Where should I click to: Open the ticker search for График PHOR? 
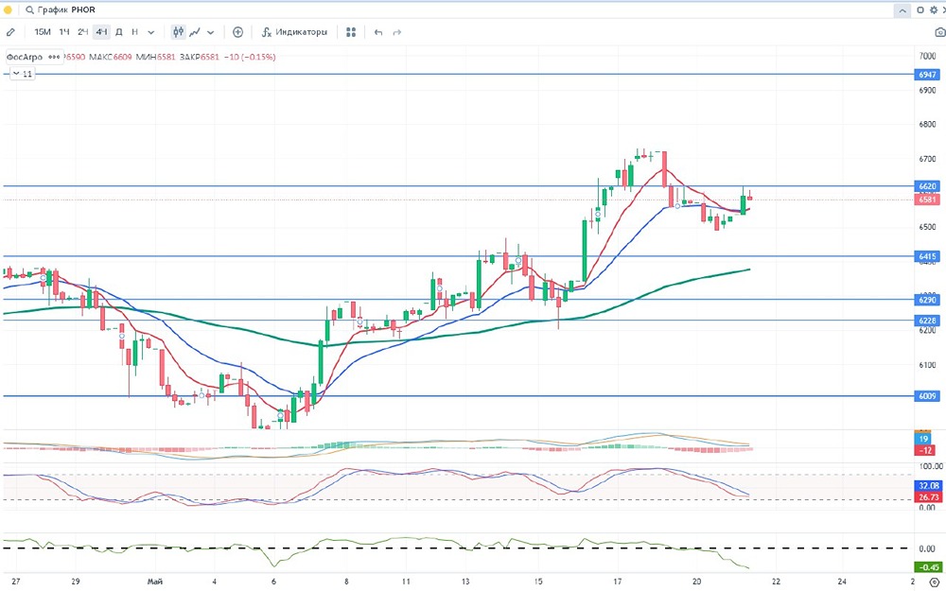[61, 10]
